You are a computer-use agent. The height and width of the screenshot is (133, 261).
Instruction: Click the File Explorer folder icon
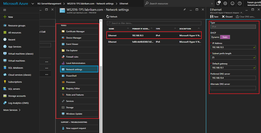(x=63, y=50)
